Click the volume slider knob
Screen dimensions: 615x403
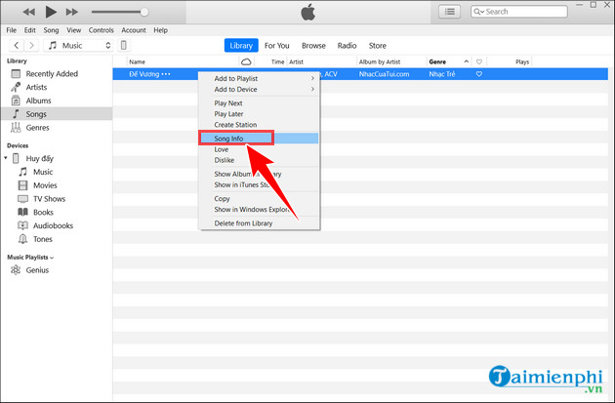coord(144,12)
